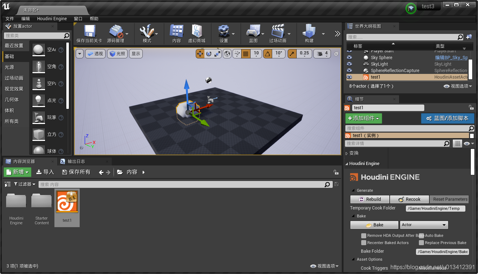Check Recenter Baked Actors option
This screenshot has width=478, height=274.
(x=364, y=243)
